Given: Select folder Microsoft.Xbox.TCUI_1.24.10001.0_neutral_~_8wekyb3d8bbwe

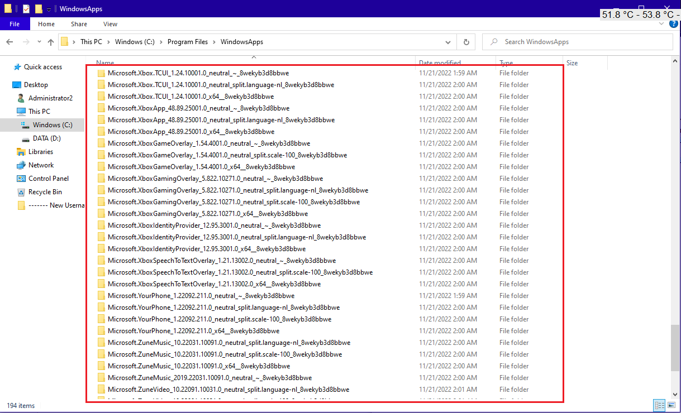Looking at the screenshot, I should click(198, 73).
